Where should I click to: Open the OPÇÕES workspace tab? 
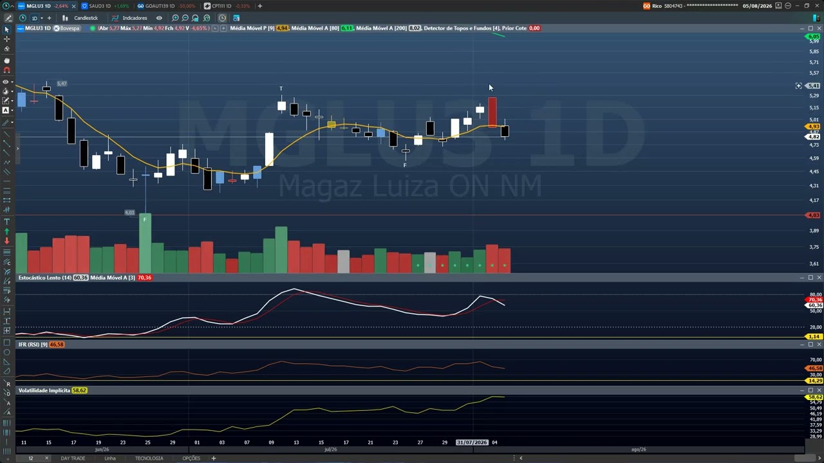click(x=191, y=458)
